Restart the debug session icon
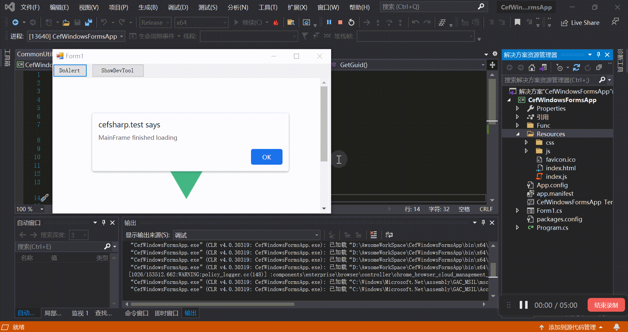This screenshot has width=628, height=332. 351,22
